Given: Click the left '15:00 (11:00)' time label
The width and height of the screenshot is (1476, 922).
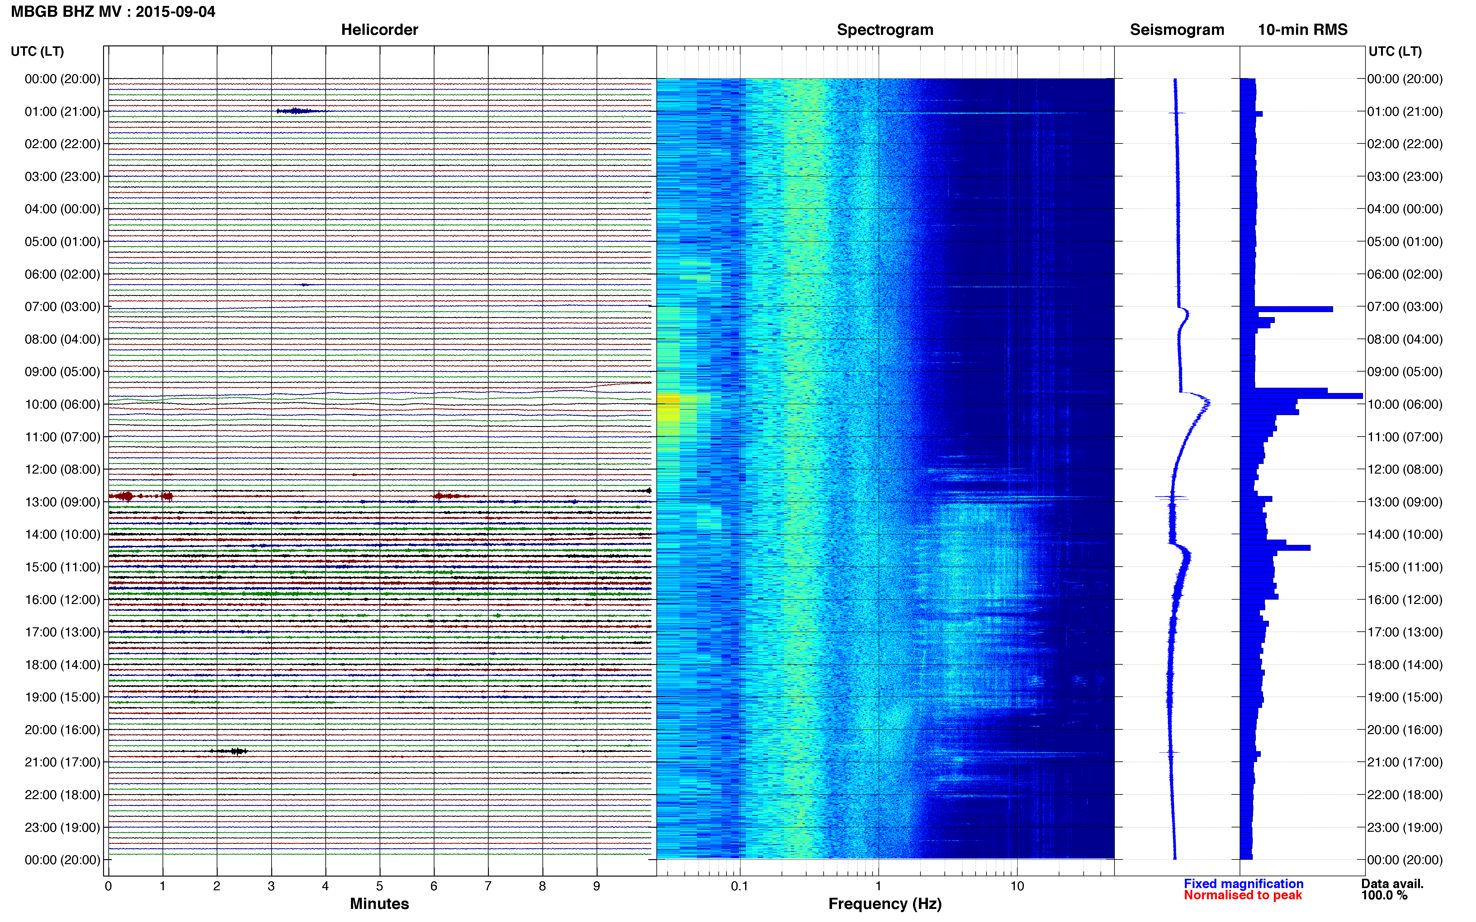Looking at the screenshot, I should [62, 567].
